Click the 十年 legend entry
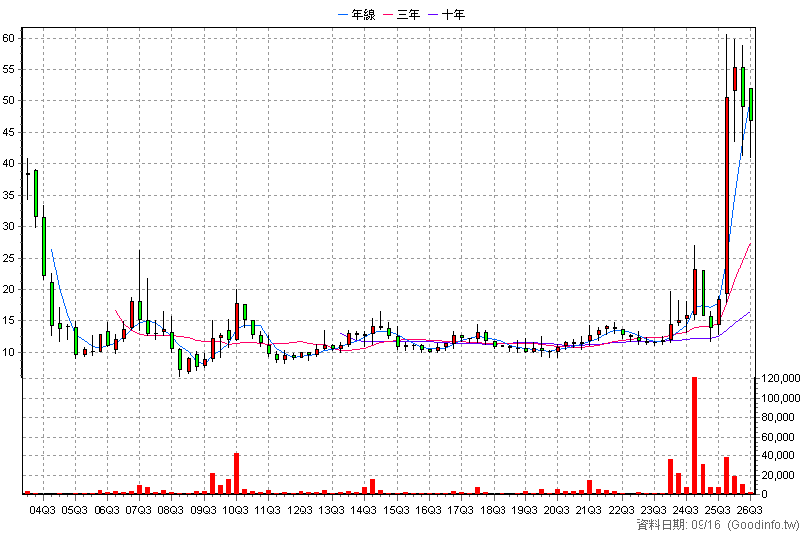This screenshot has width=804, height=537. (447, 14)
